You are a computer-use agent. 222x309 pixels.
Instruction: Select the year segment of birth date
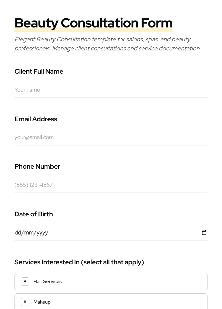click(x=42, y=233)
